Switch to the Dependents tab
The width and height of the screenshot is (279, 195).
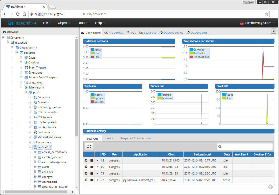(x=197, y=33)
